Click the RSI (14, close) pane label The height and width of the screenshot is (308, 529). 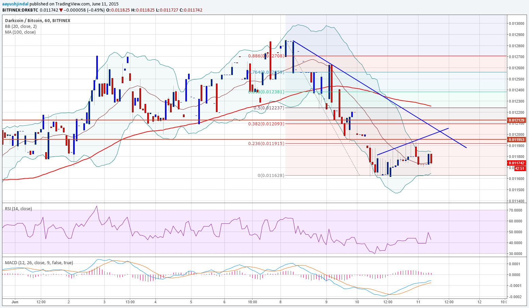[x=18, y=209]
